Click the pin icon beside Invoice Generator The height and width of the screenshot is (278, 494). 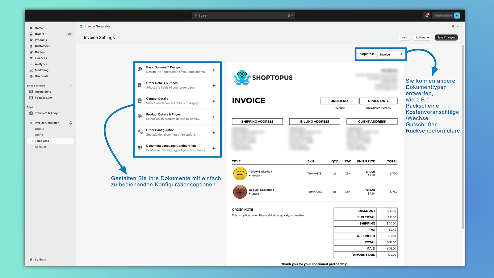[x=70, y=123]
